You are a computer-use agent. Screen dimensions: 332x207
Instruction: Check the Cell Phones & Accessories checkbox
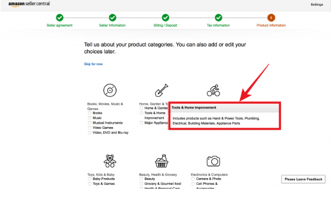coord(193,184)
